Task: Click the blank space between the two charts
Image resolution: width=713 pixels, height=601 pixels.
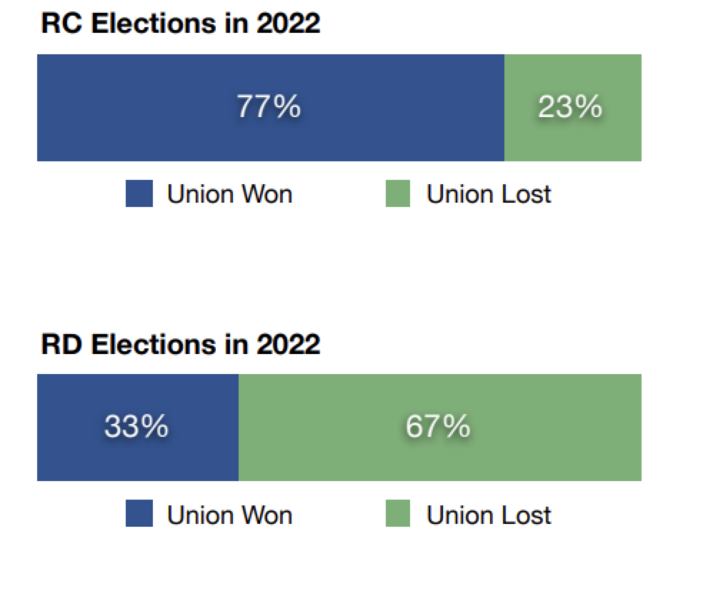Action: (339, 271)
